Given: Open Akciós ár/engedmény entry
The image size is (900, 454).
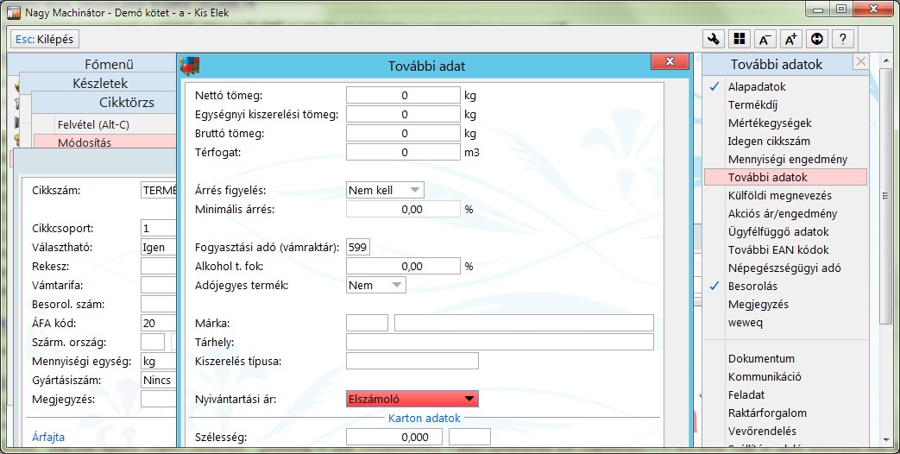Looking at the screenshot, I should tap(783, 213).
